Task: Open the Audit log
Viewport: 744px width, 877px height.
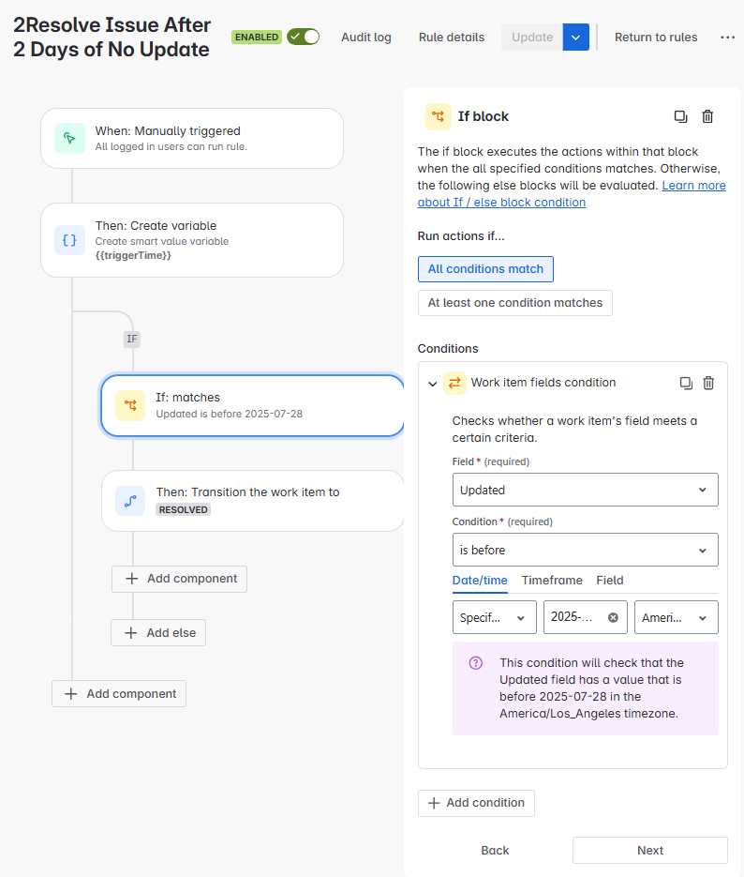Action: point(366,38)
